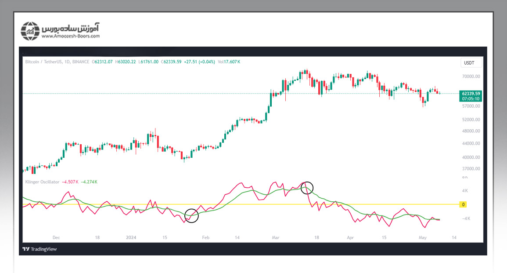Viewport: 507px width, 273px height.
Task: Click the Amoozesh-Boors globe logo
Action: pyautogui.click(x=31, y=30)
